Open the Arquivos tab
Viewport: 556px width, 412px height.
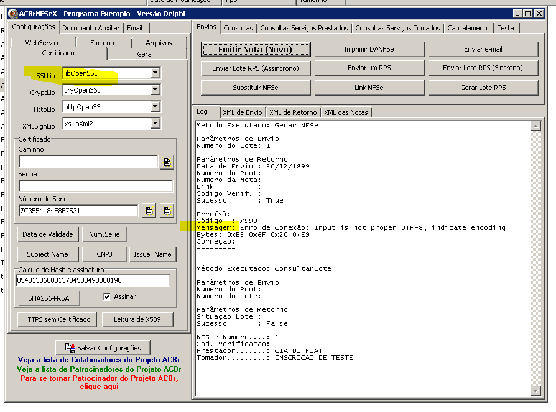159,42
